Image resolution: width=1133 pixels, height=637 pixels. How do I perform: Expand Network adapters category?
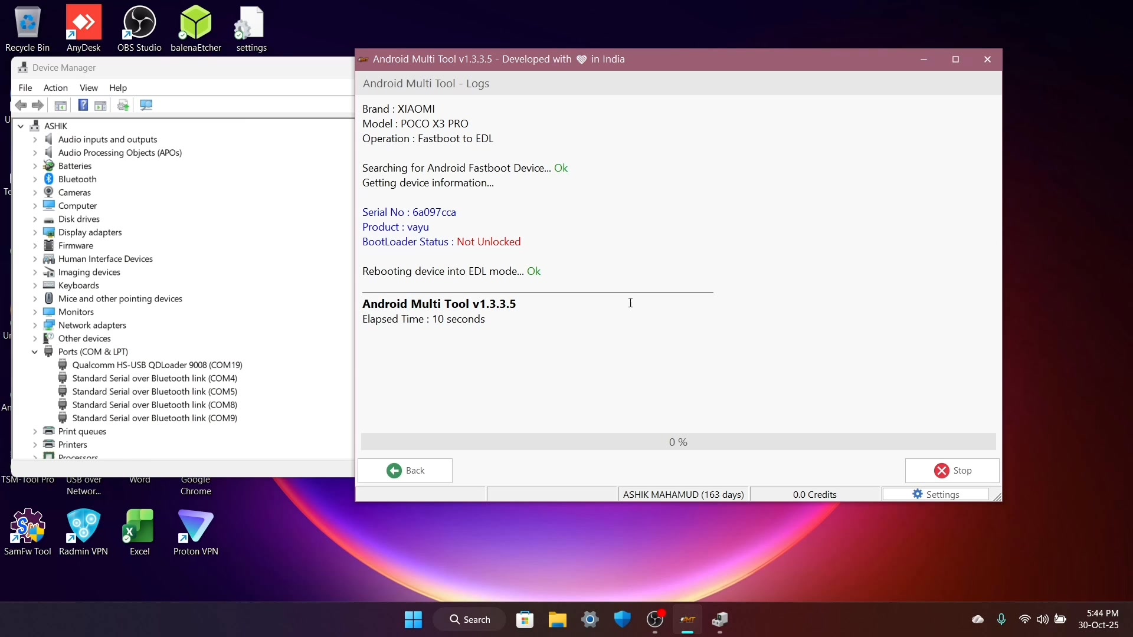[35, 326]
